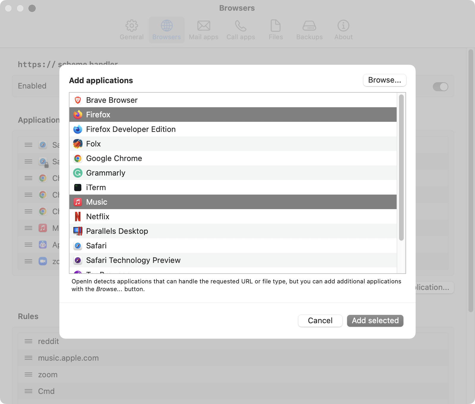Click Safari Technology Preview purple icon
This screenshot has height=404, width=475.
click(78, 260)
